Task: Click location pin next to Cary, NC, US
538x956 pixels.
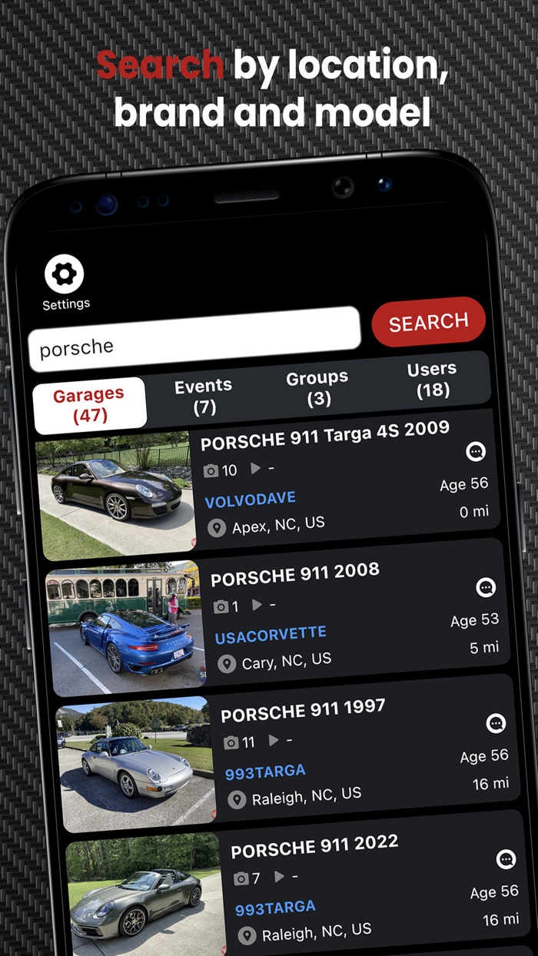Action: click(227, 664)
